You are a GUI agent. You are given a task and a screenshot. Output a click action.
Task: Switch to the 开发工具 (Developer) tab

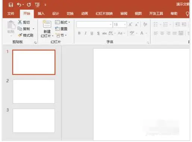156,13
